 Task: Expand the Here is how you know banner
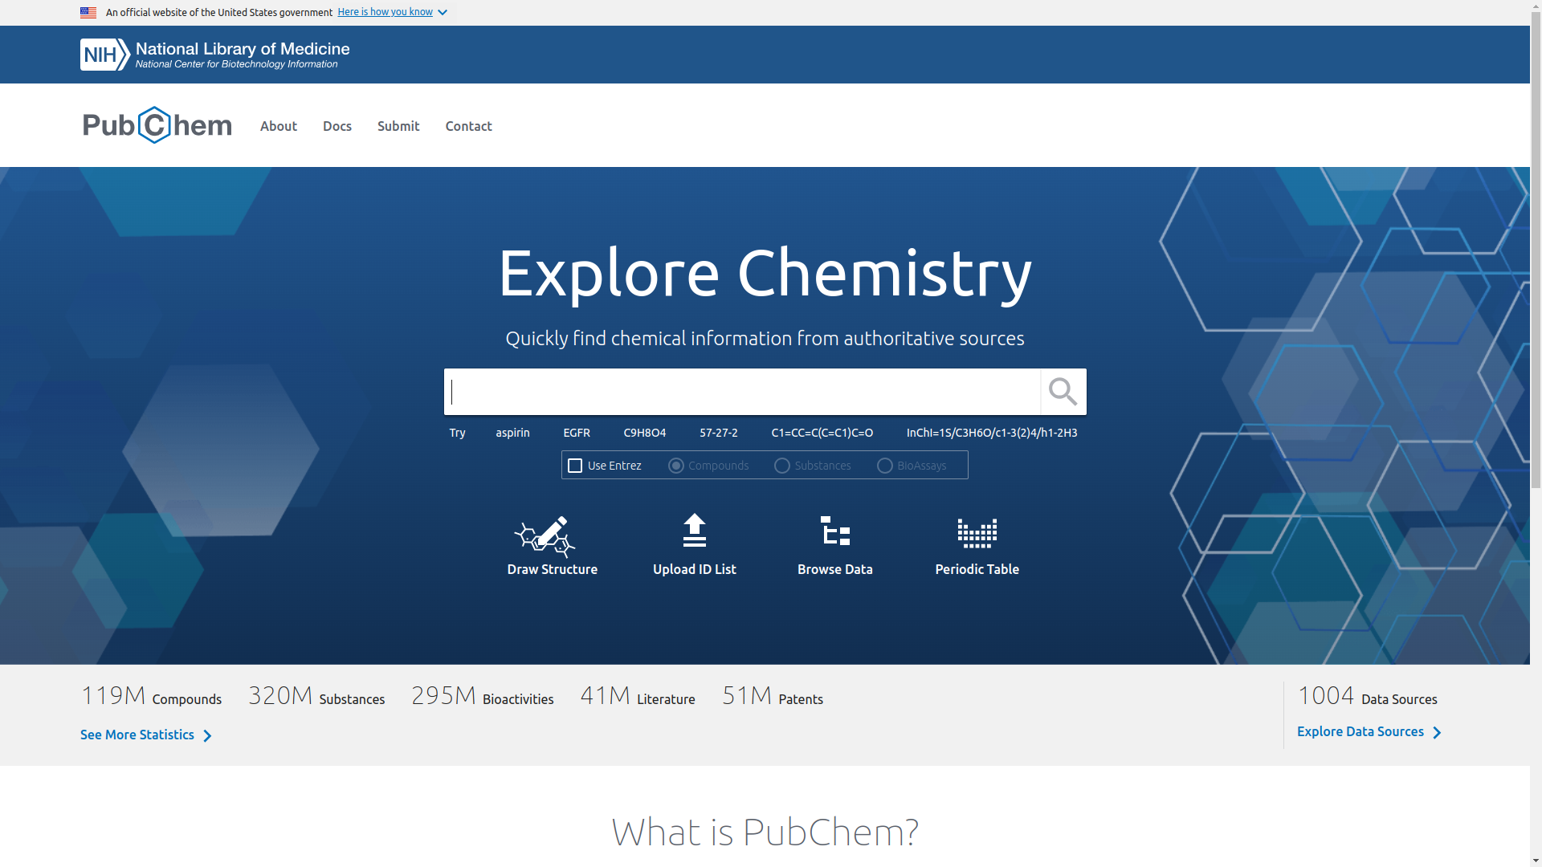pos(391,12)
